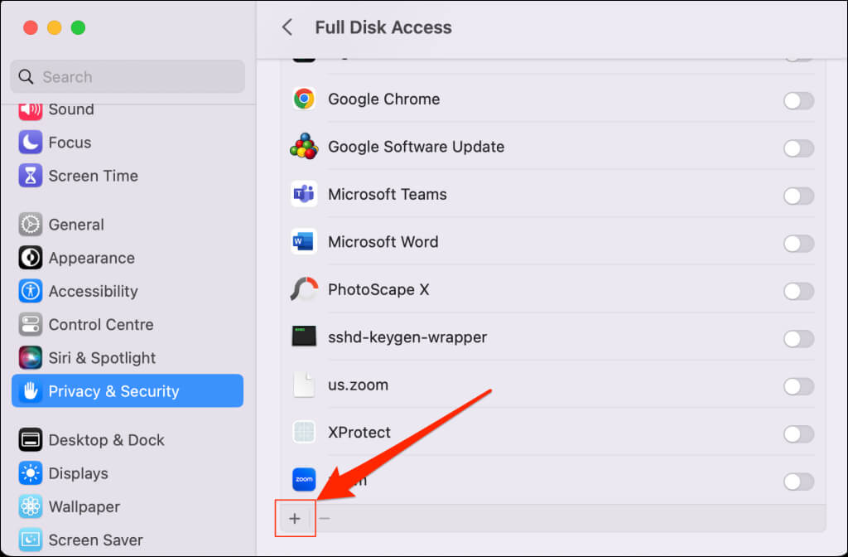Click the Microsoft Teams app icon
Viewport: 848px width, 557px height.
pos(304,194)
